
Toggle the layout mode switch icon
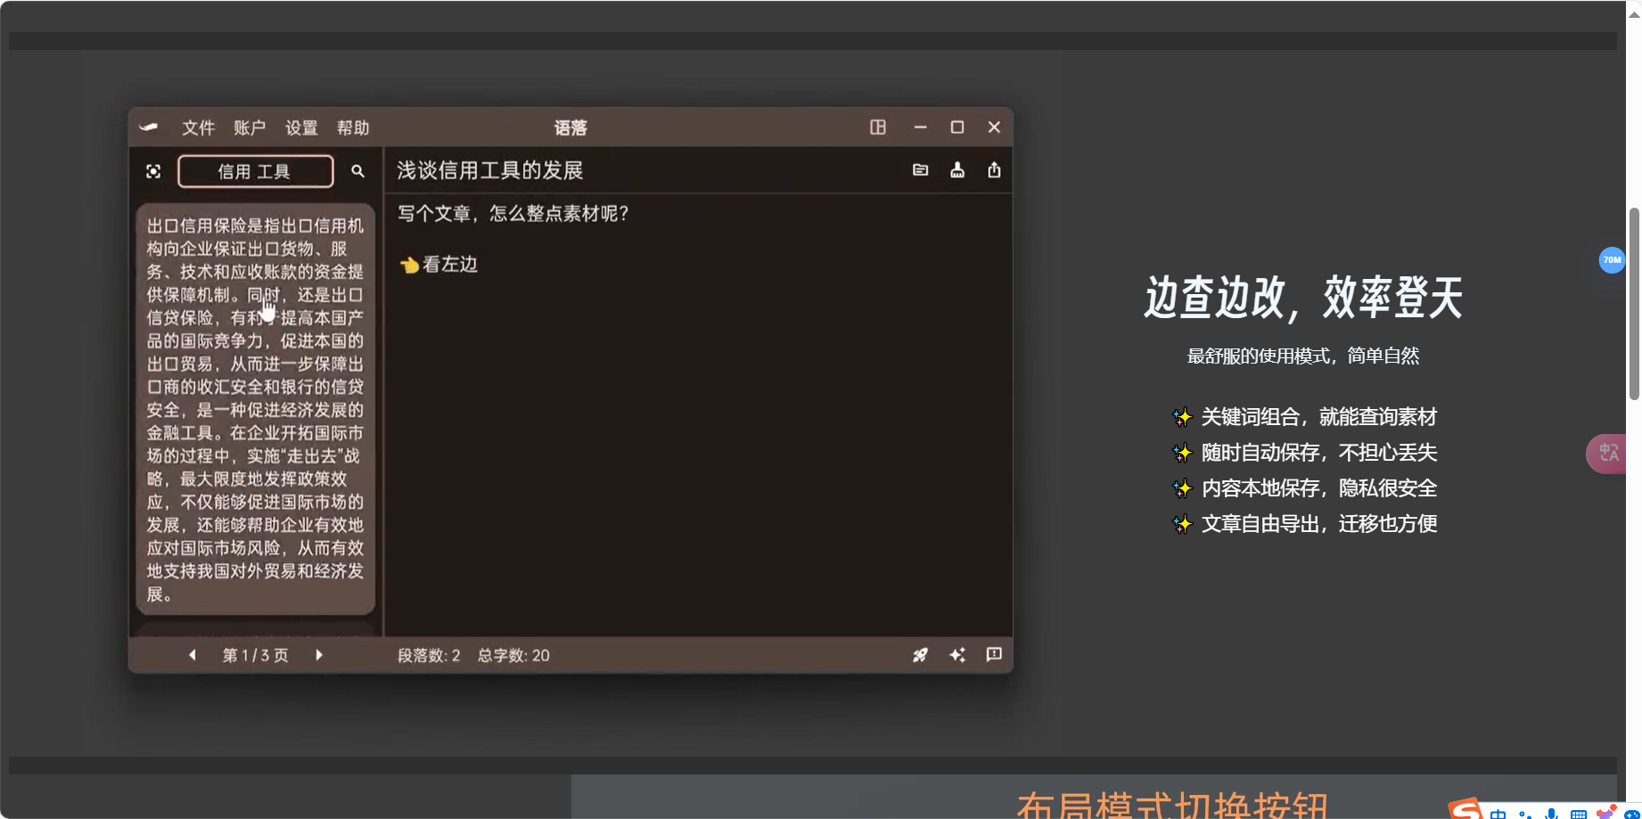pos(878,127)
